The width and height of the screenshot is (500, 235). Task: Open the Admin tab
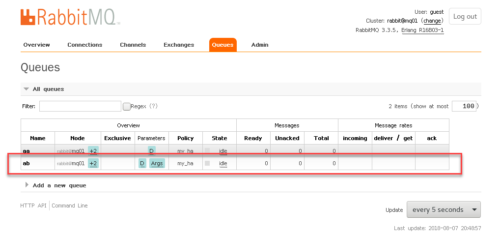click(260, 45)
